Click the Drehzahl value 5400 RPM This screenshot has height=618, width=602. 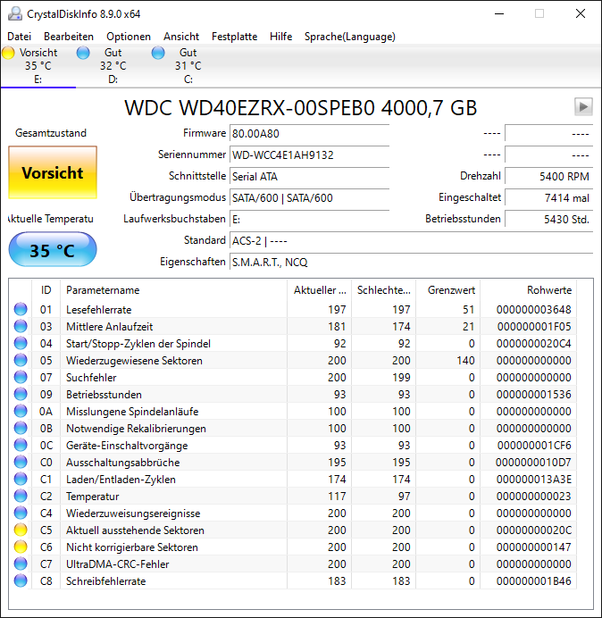(548, 176)
